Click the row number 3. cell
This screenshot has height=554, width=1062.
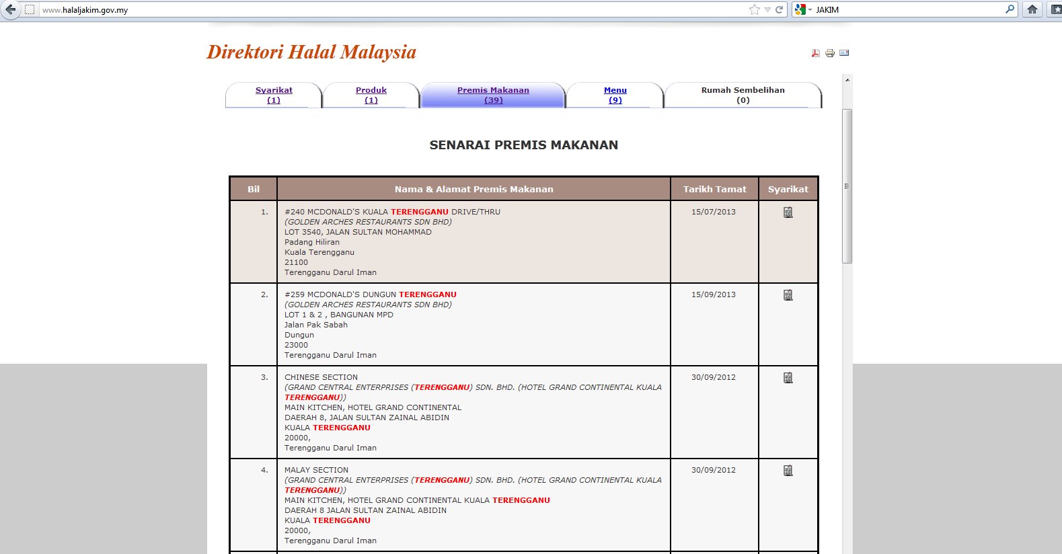(x=254, y=412)
